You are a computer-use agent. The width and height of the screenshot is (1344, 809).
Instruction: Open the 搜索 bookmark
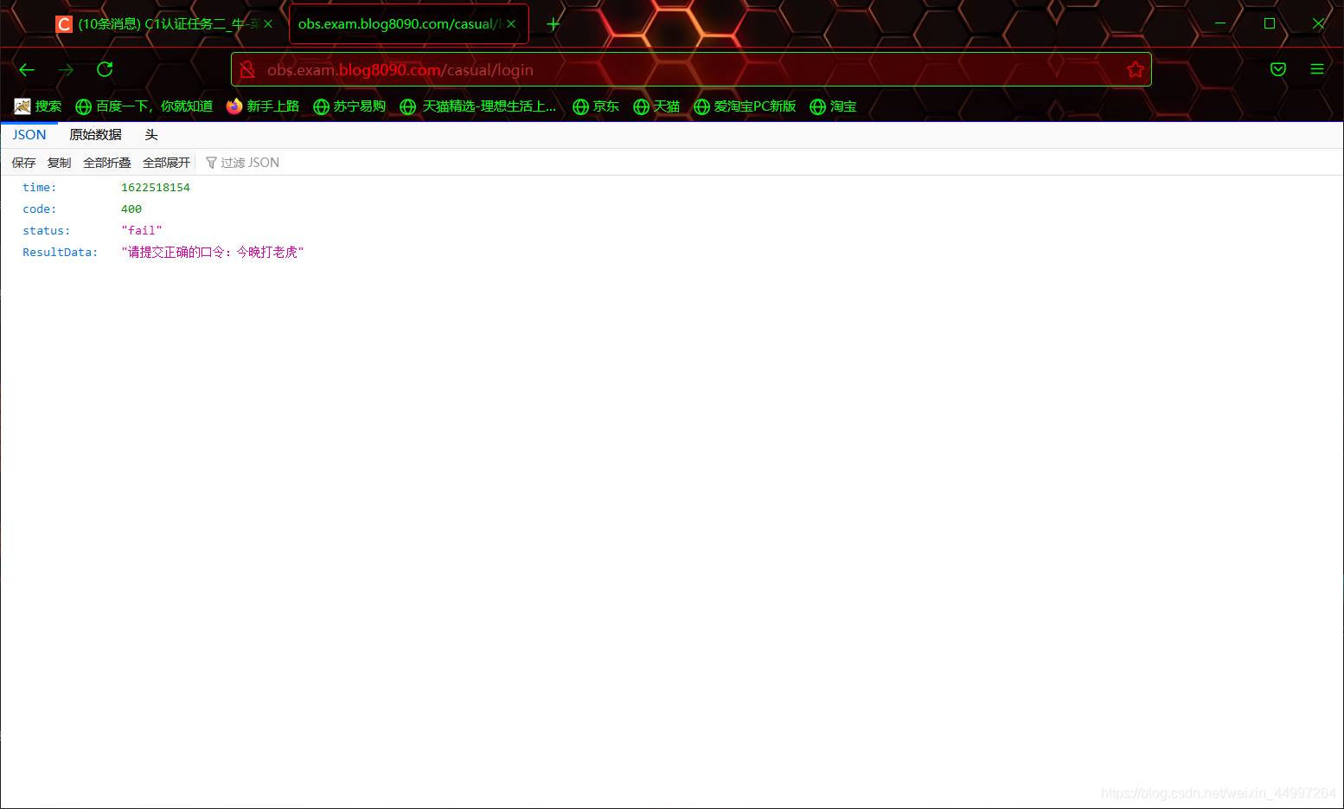[38, 106]
